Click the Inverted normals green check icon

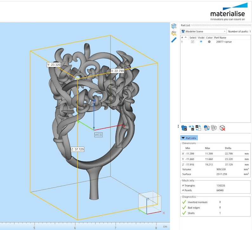pos(184,202)
